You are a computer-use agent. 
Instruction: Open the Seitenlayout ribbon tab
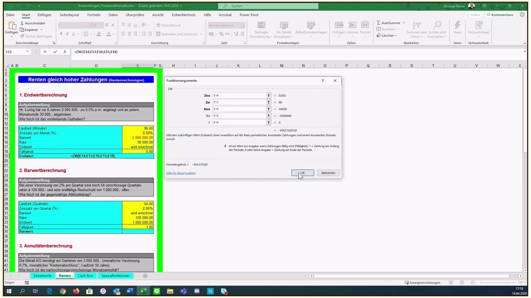coord(69,15)
